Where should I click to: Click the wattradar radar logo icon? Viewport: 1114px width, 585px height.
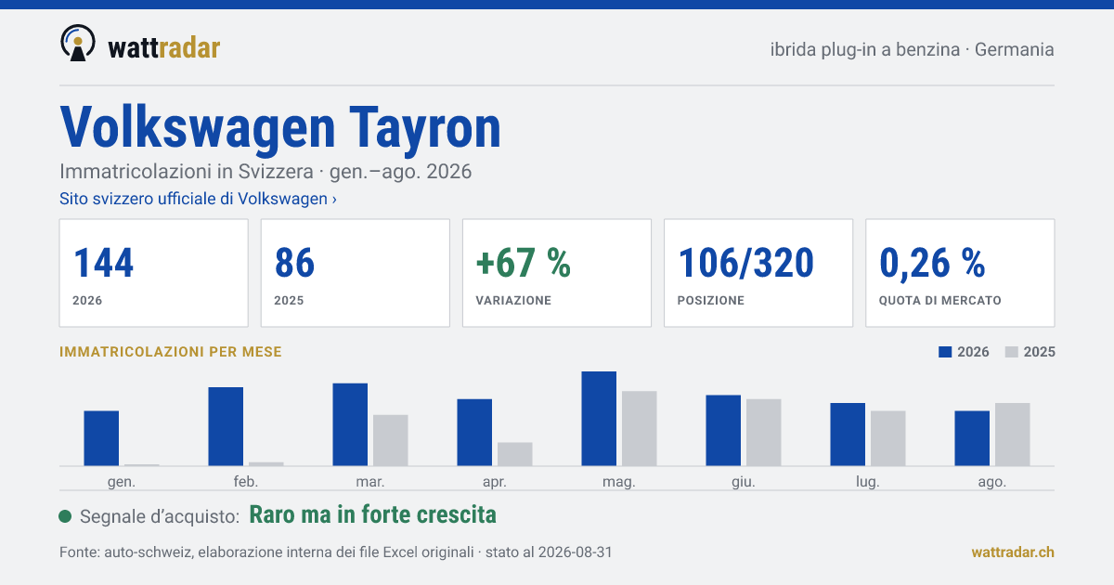77,43
